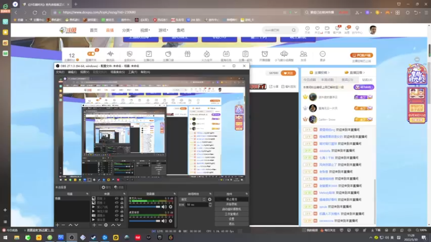Open desktop audio settings gear in OBS mixer
Viewport: 431px width, 242px height.
click(x=170, y=220)
